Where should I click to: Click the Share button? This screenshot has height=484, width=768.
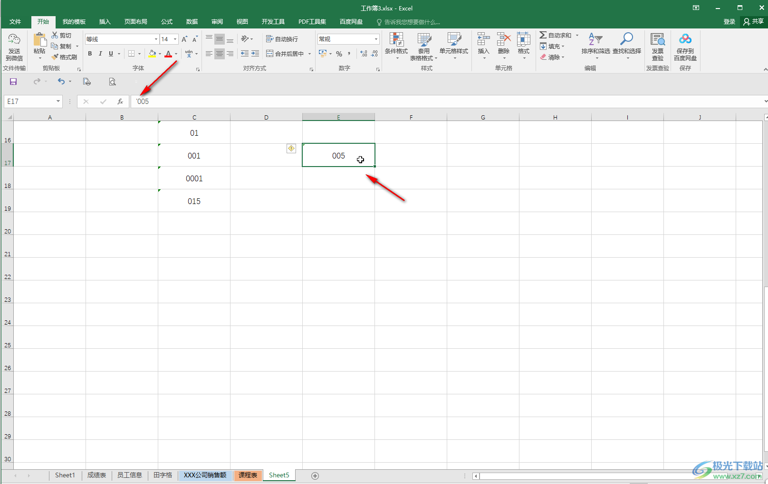point(754,22)
